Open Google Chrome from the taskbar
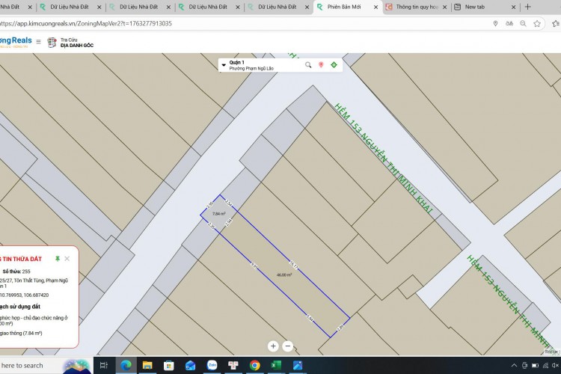The height and width of the screenshot is (374, 561). coord(255,366)
